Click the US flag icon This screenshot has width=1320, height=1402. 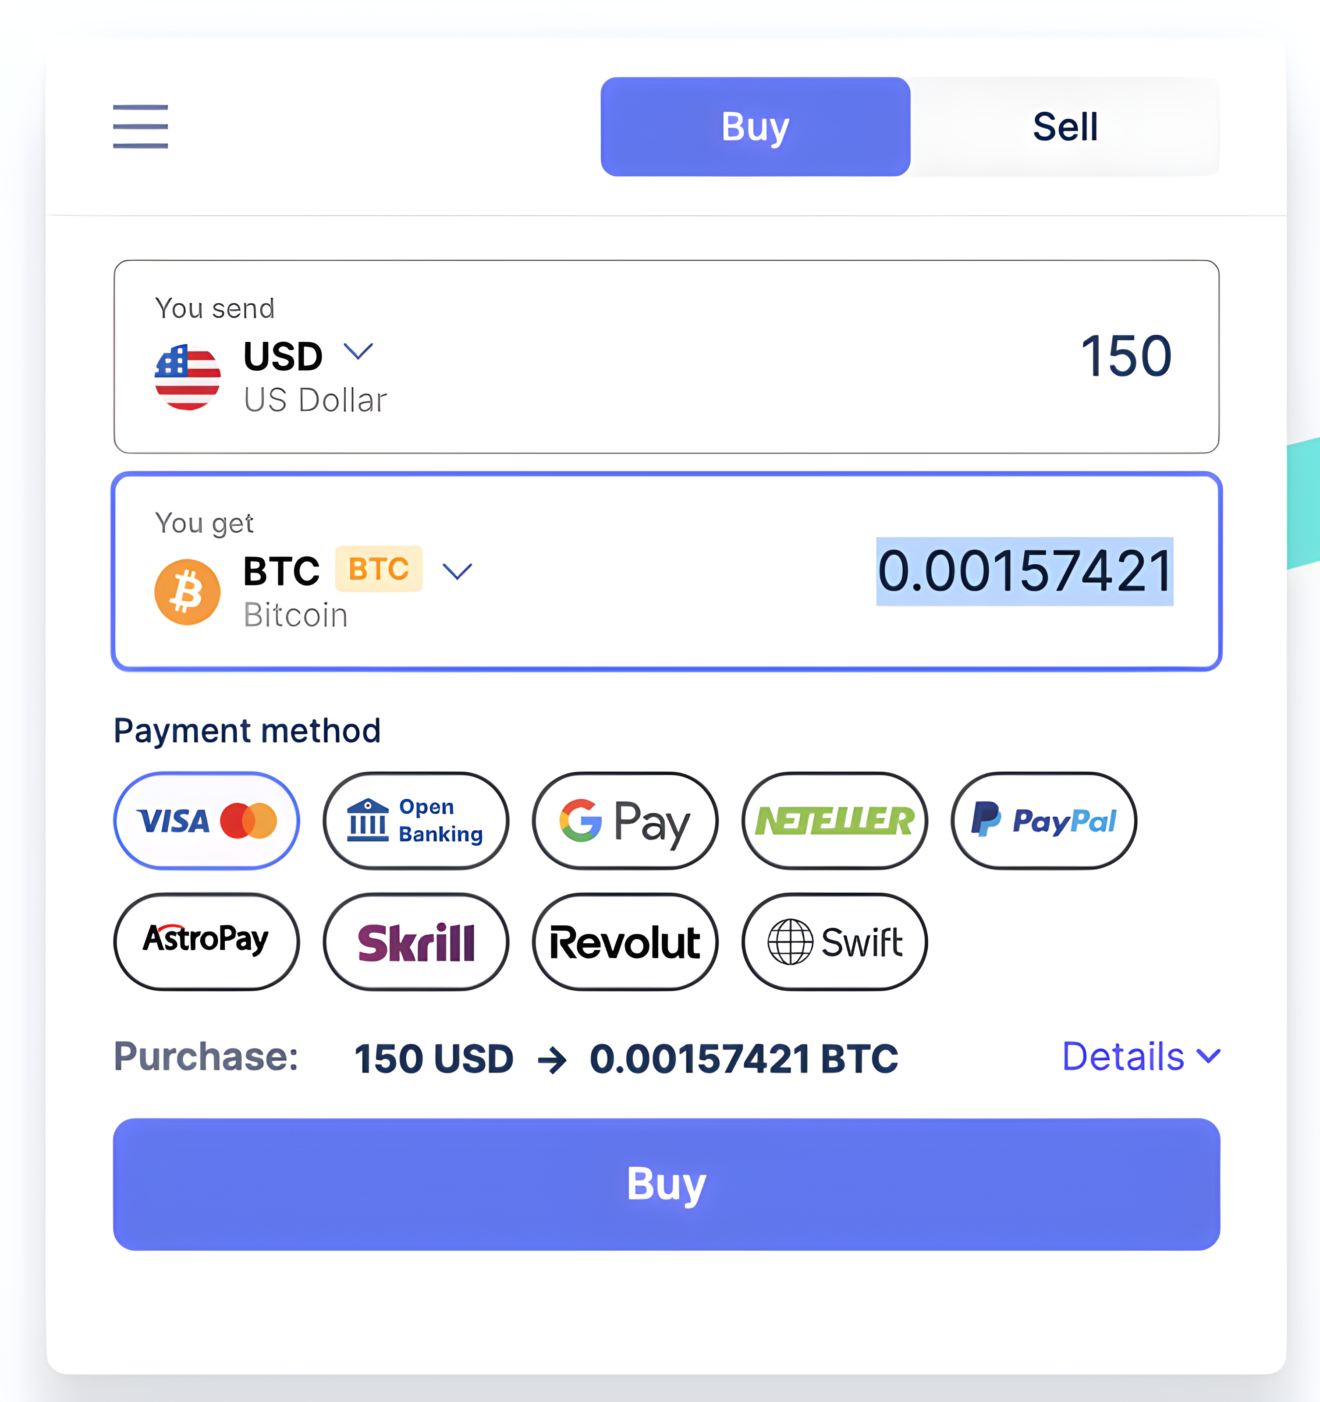[x=187, y=377]
